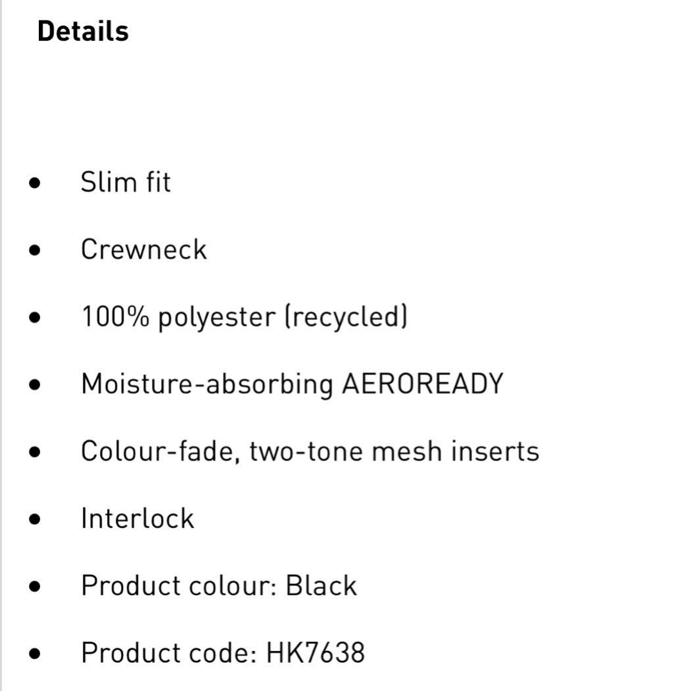
Task: Click the bullet beside Moisture-absorbing AEROREADY
Action: (35, 384)
